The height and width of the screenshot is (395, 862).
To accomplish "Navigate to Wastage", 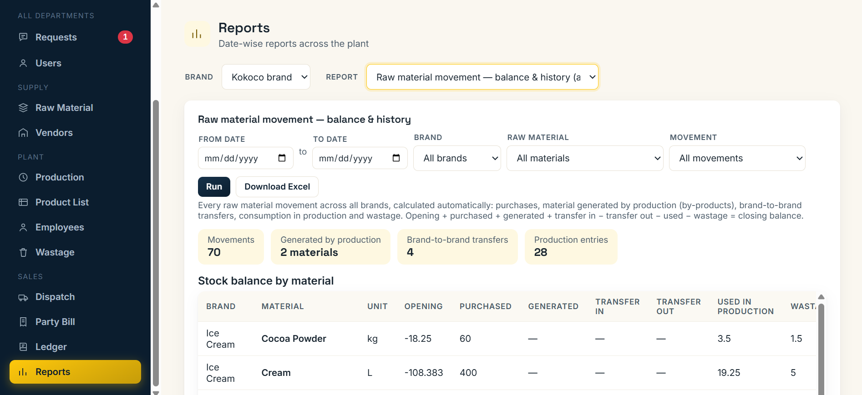I will [x=75, y=252].
